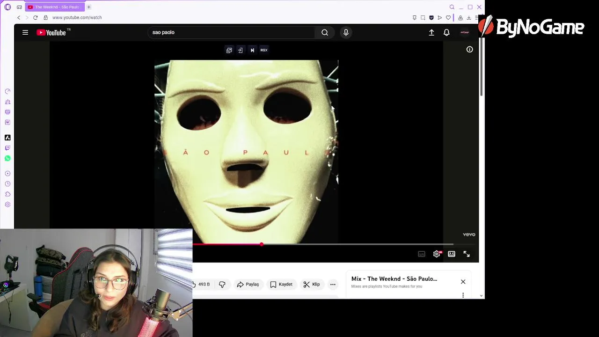Screen dimensions: 599x337
Task: Open a new browser tab
Action: click(x=88, y=7)
